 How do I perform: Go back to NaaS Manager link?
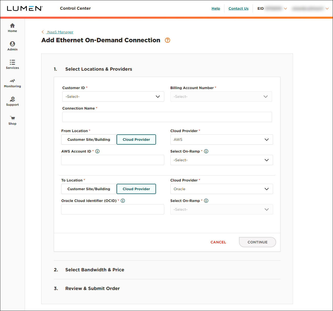[60, 32]
